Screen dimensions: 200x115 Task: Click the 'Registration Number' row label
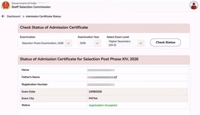click(x=35, y=84)
